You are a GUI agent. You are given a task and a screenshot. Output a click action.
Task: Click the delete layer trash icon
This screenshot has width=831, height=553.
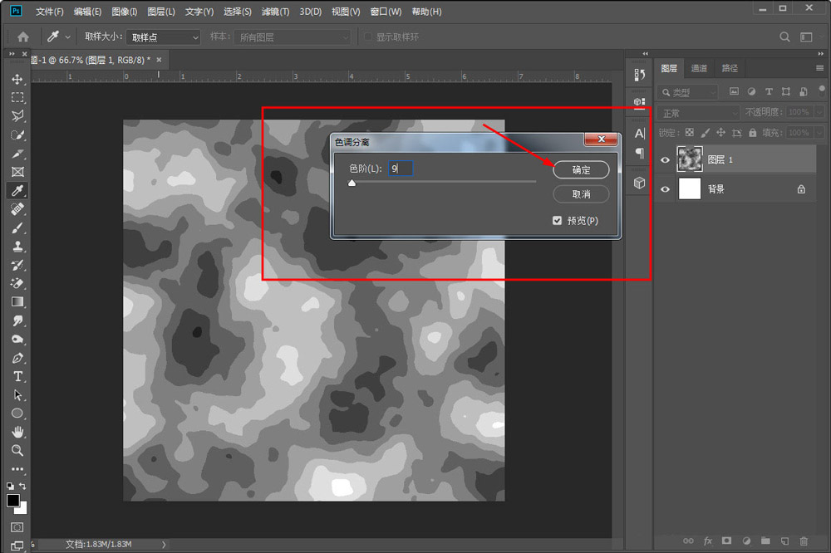[804, 541]
